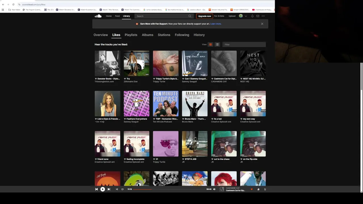Play the current track in player bar
The image size is (363, 204).
pyautogui.click(x=103, y=189)
